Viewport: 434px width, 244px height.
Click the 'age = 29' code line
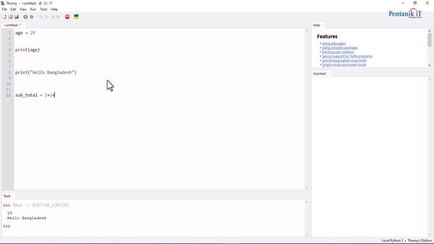pyautogui.click(x=25, y=33)
